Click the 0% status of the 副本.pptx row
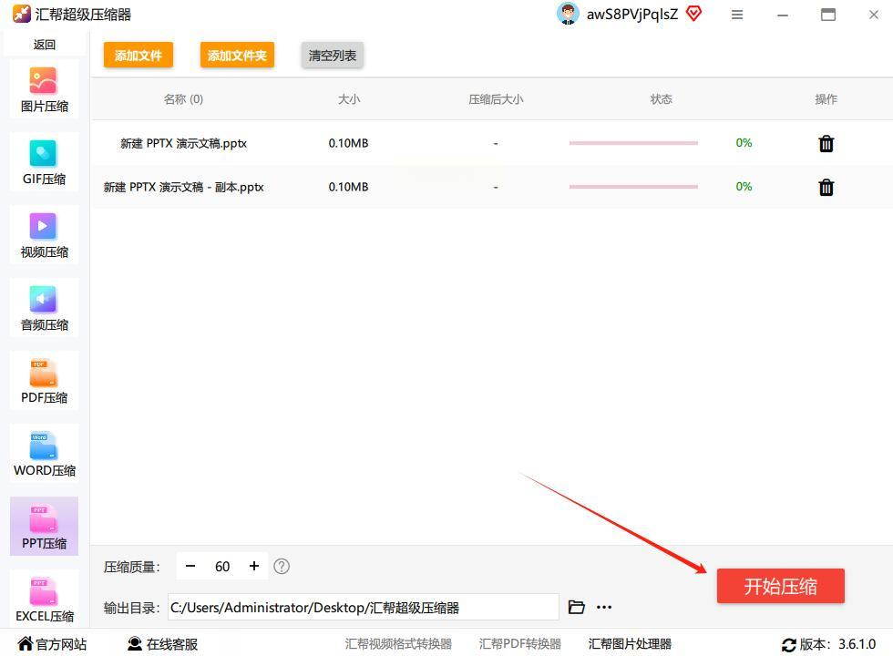 744,186
